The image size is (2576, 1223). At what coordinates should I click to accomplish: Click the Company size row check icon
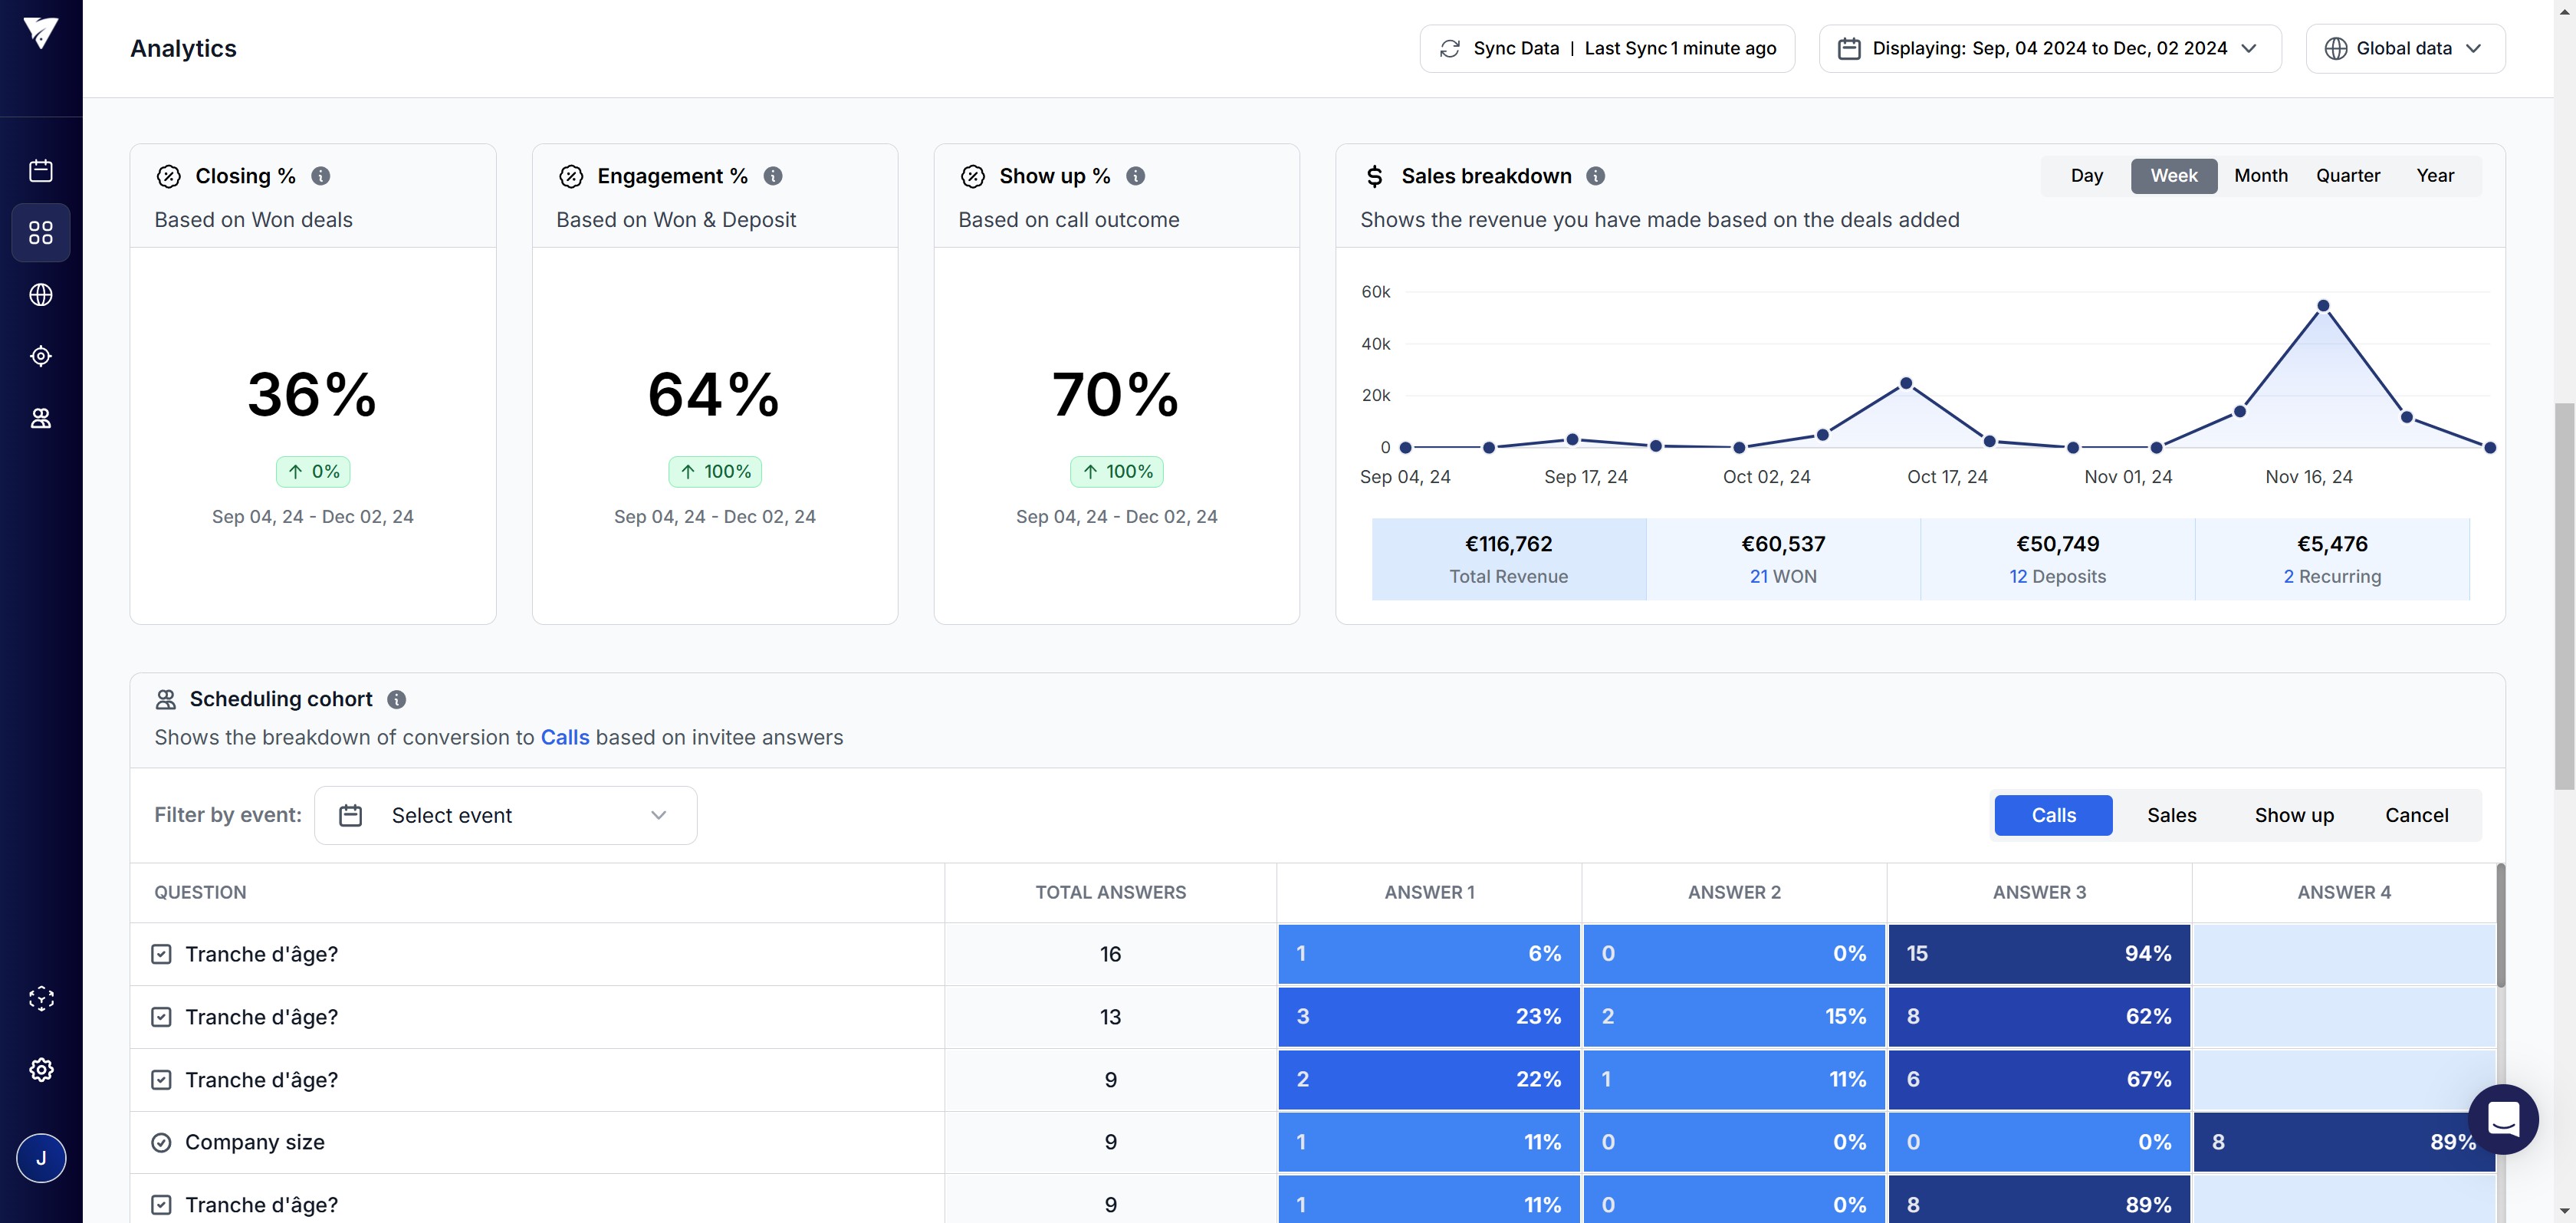(x=161, y=1142)
